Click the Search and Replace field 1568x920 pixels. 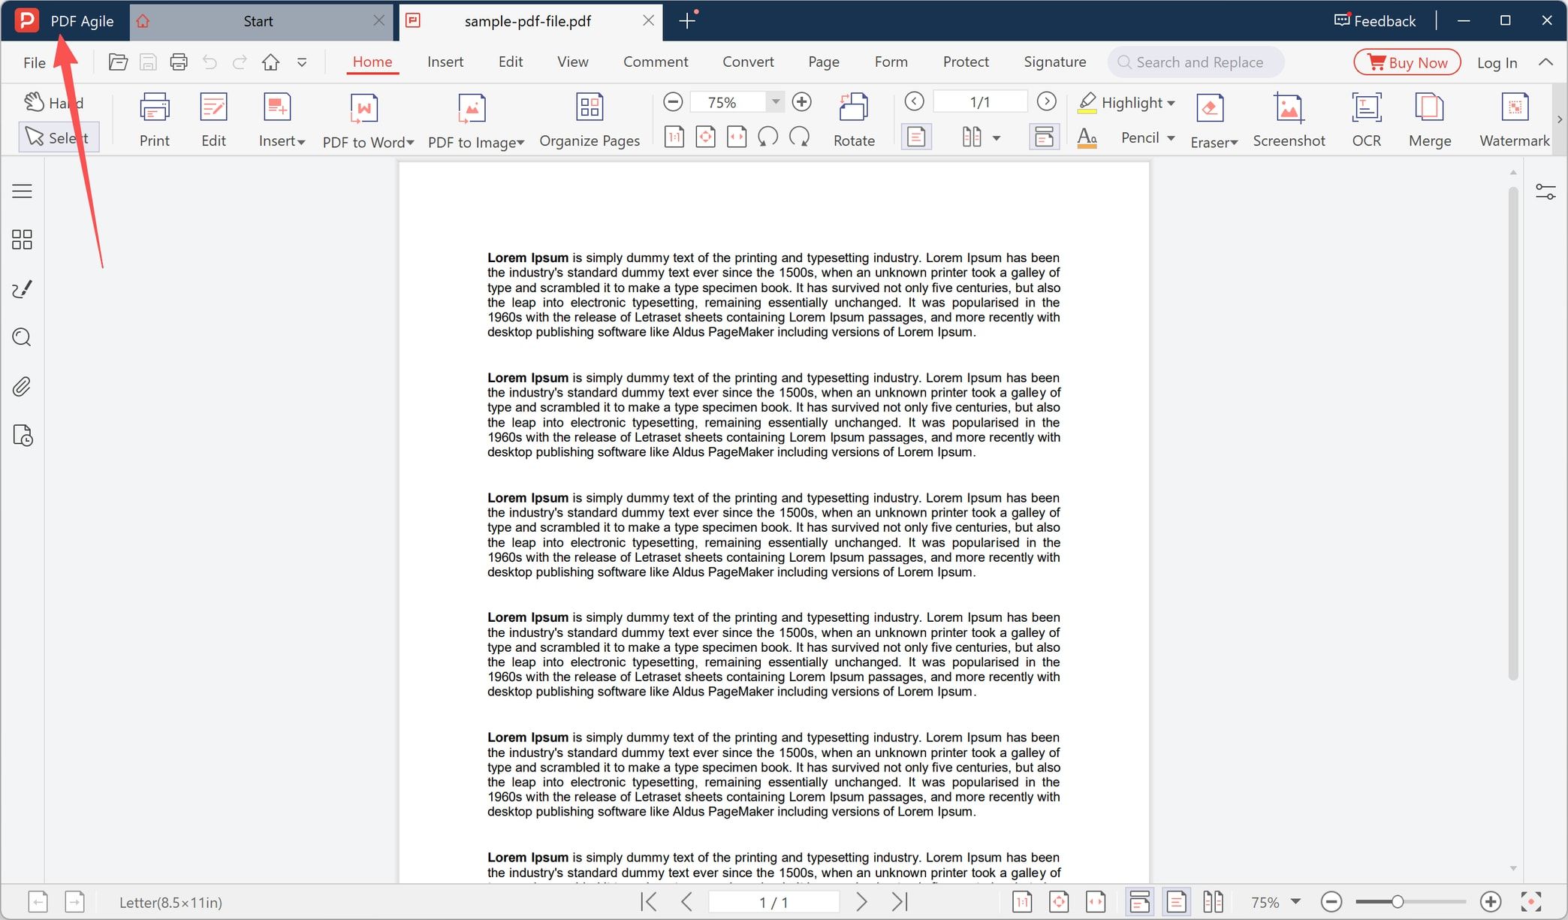coord(1196,62)
